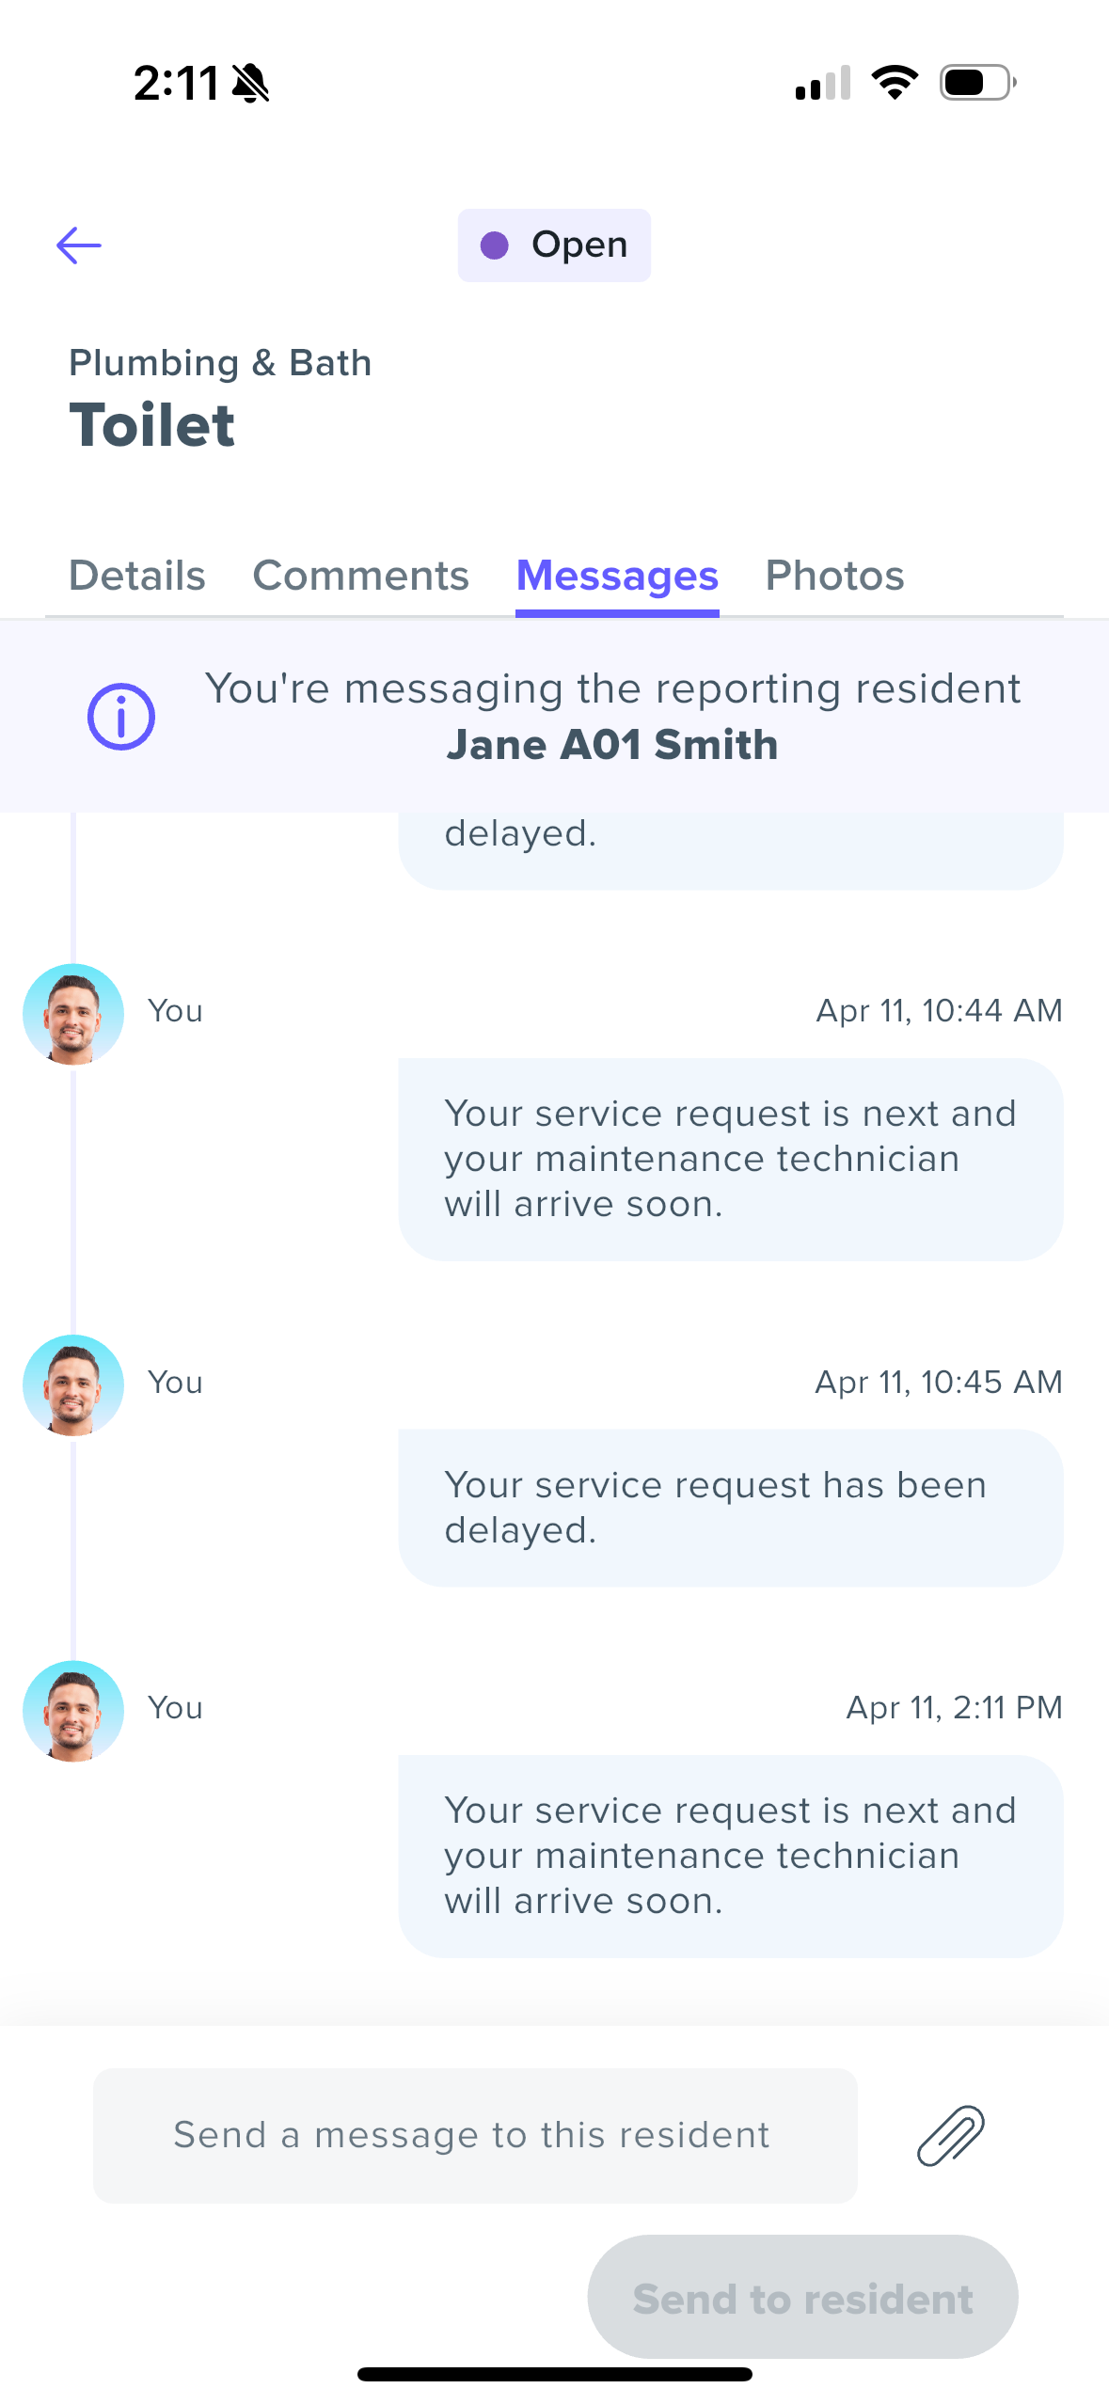Tap the avatar beside the 10:44 AM message
This screenshot has height=2404, width=1109.
[73, 1014]
